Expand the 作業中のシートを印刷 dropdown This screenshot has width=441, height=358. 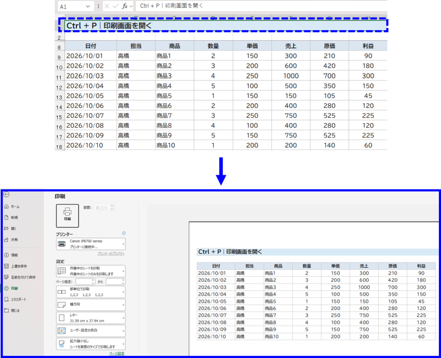click(x=91, y=271)
